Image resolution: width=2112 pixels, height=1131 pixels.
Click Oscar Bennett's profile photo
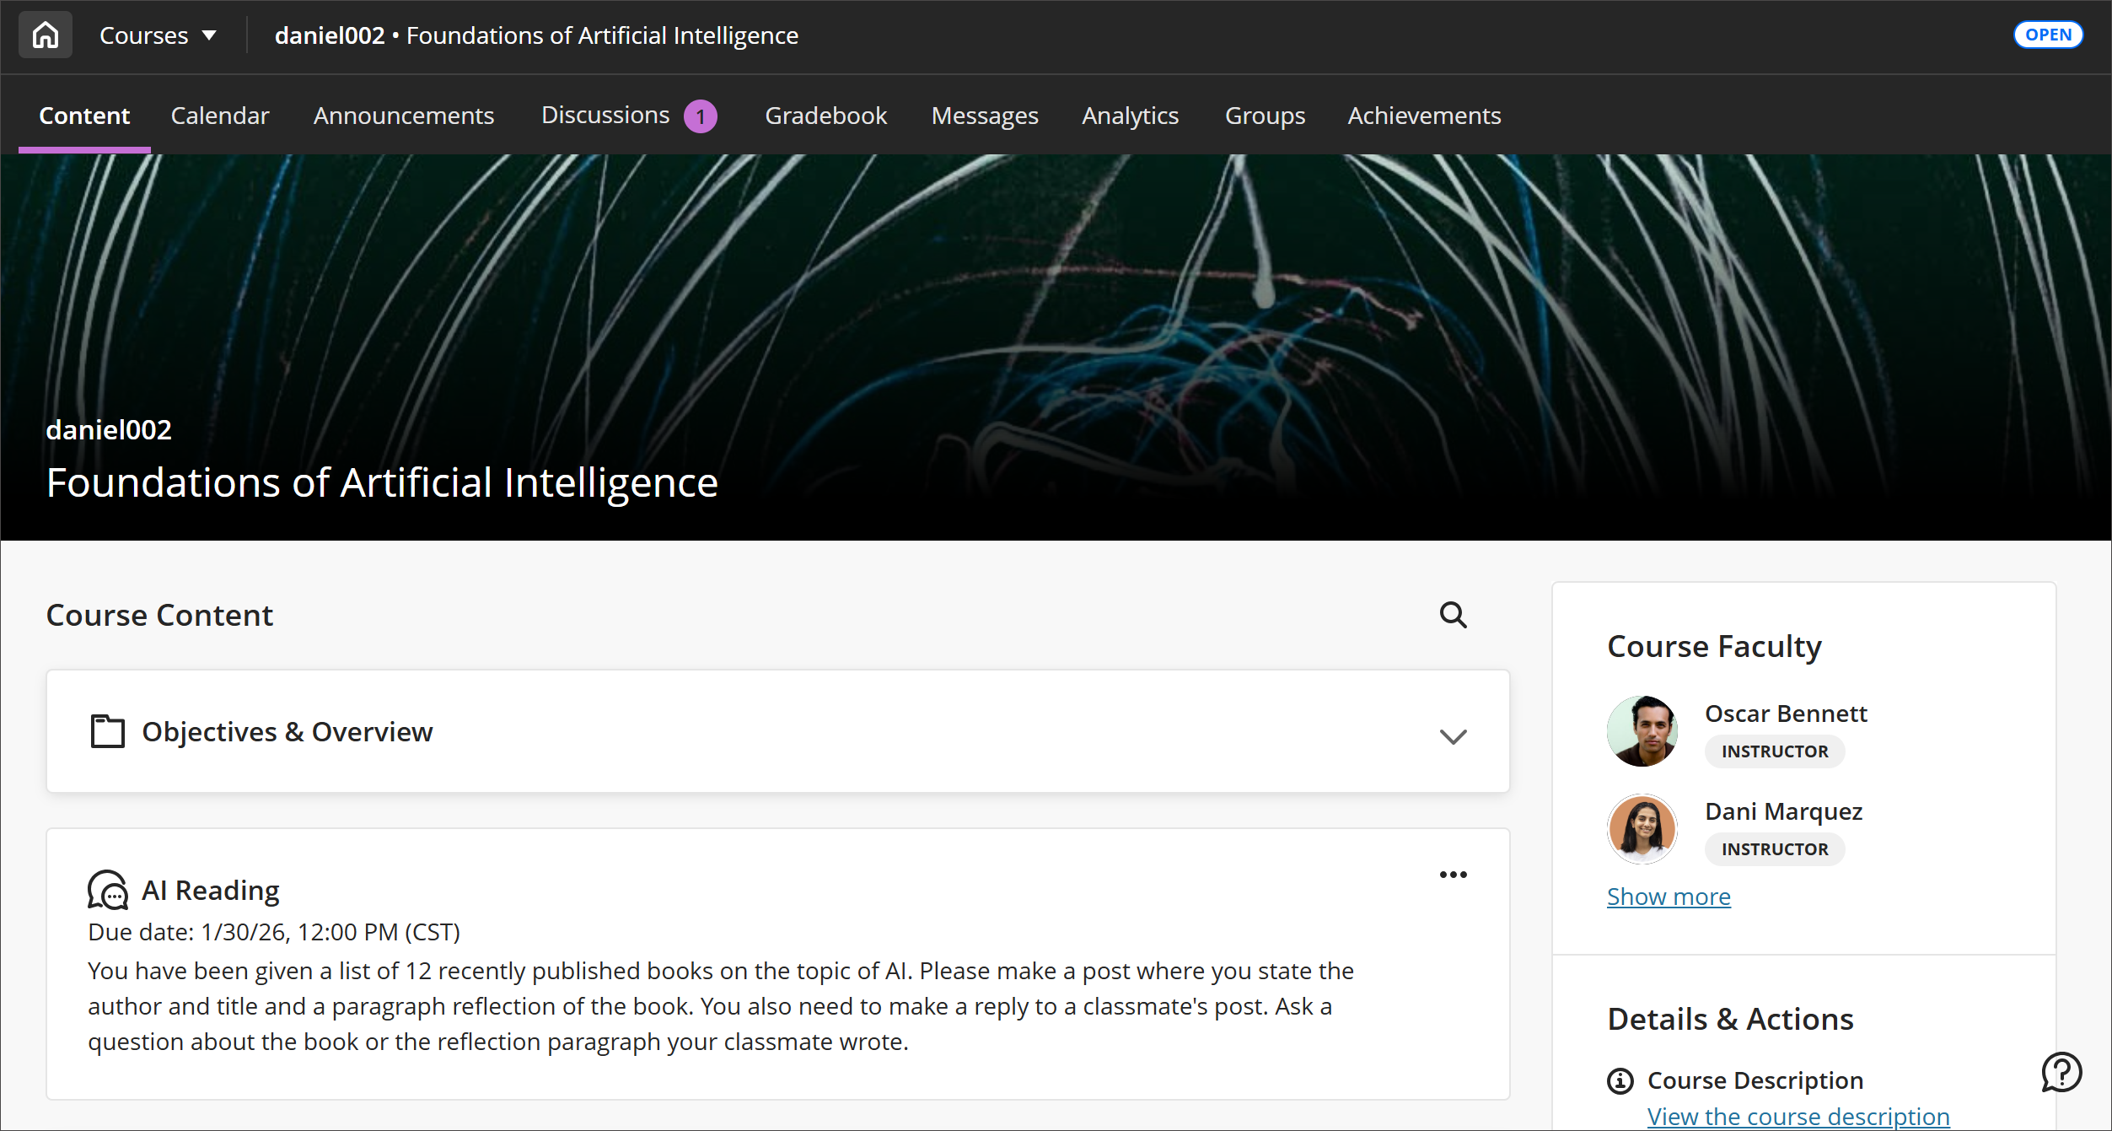[x=1642, y=730]
